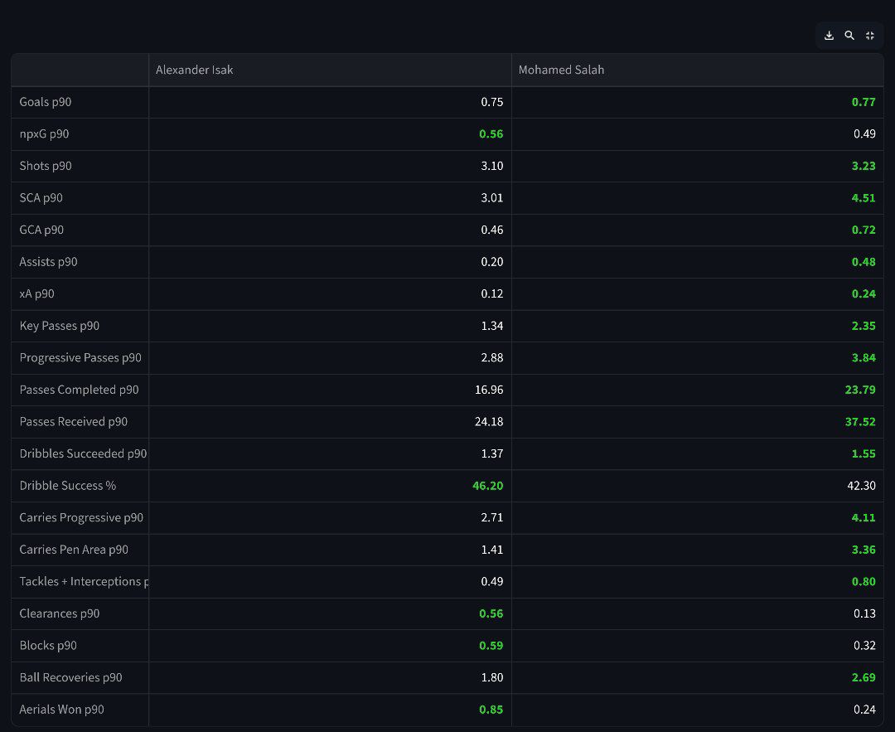Viewport: 895px width, 732px height.
Task: Click Salah's SCA value 4.51
Action: point(864,198)
